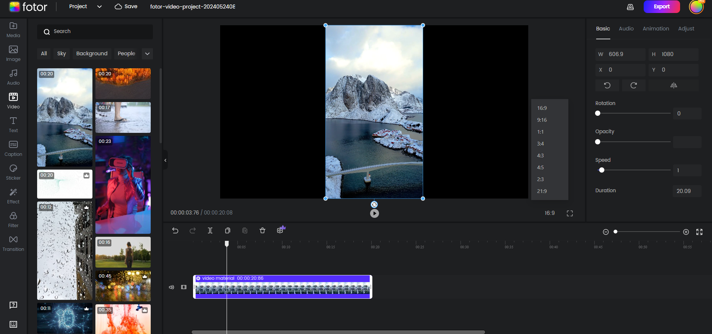Save the project to cloud
This screenshot has width=712, height=334.
[x=126, y=7]
